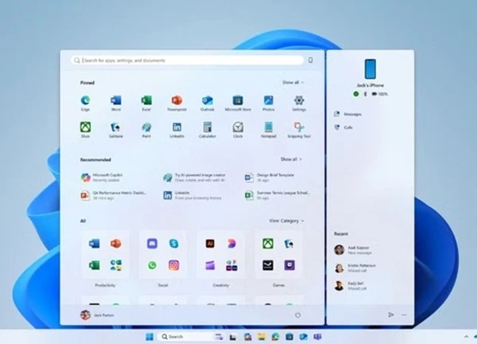
Task: Open Skype in the Social folder
Action: click(173, 244)
